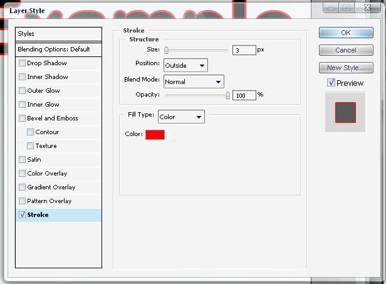This screenshot has width=386, height=284.
Task: Click the Opacity value field showing 100
Action: 244,95
